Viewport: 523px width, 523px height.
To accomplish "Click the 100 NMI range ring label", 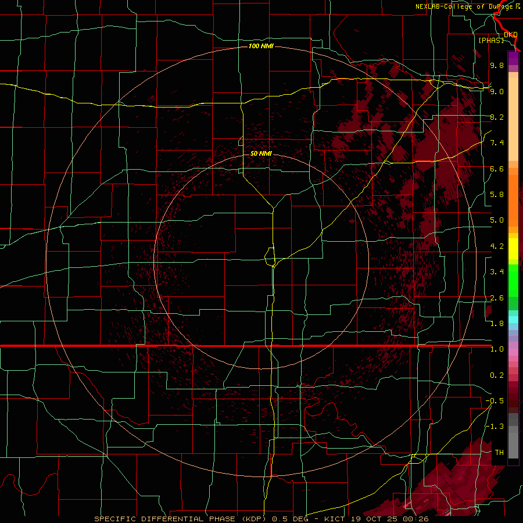I will 261,46.
